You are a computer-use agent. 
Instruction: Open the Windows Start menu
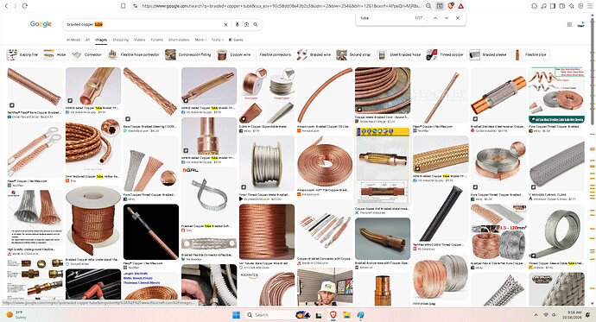coord(236,315)
